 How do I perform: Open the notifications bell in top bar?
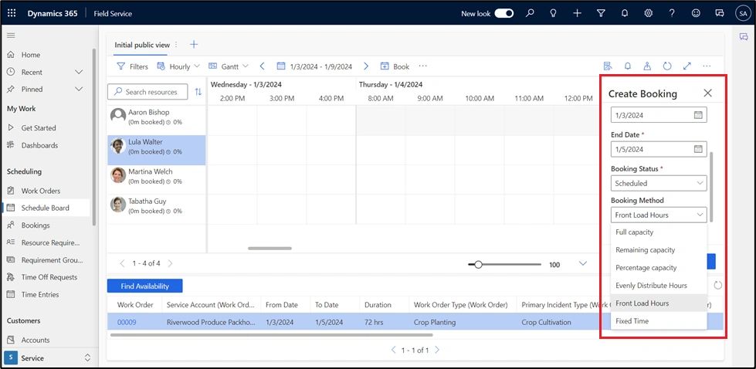point(625,13)
